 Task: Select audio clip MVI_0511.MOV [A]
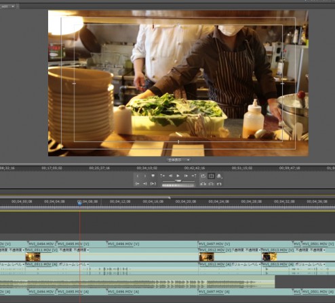point(112,269)
